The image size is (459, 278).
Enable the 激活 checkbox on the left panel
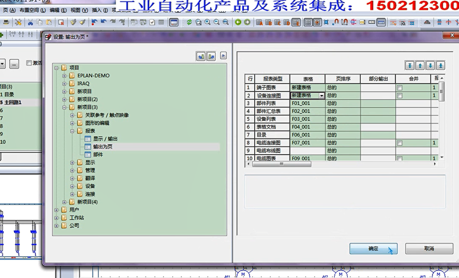[29, 63]
